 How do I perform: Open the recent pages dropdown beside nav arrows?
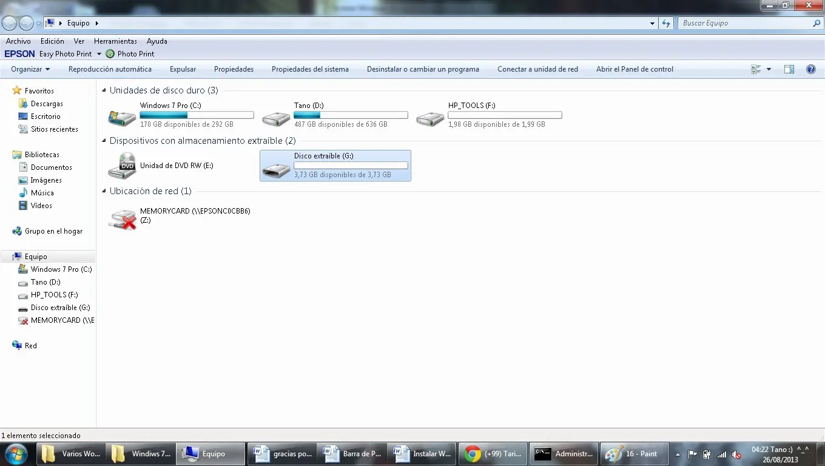coord(39,23)
